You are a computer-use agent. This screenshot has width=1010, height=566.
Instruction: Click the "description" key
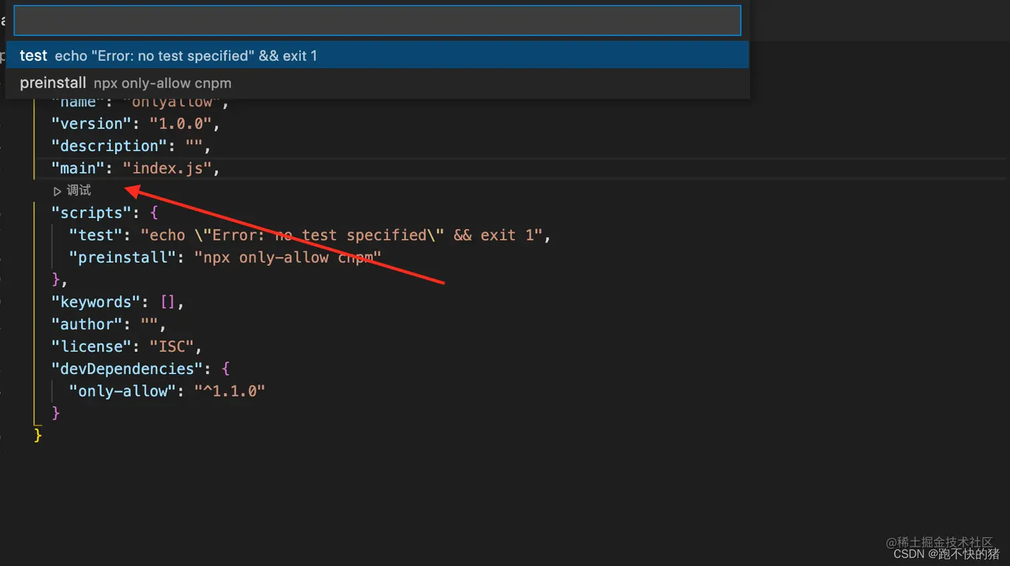click(x=110, y=146)
